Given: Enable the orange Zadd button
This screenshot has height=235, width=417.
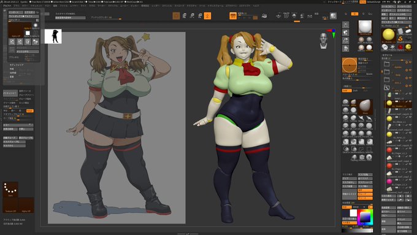Looking at the screenshot, I should 346,91.
